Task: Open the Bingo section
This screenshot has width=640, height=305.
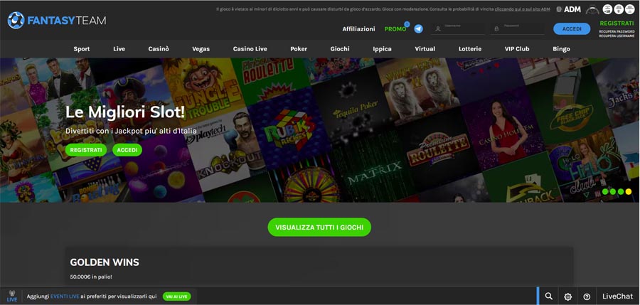Action: [x=561, y=49]
